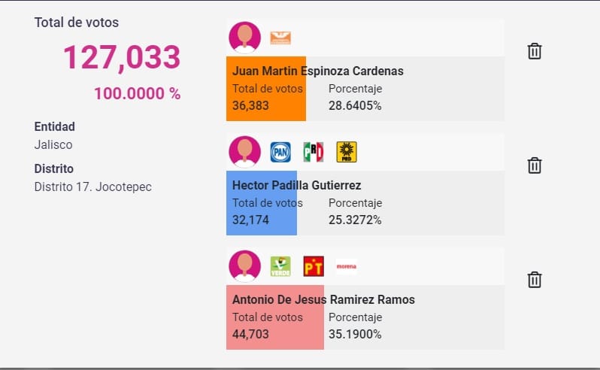Screen dimensions: 600x370
Task: Delete Antonio De Jesus Ramirez Ramos entry
Action: coord(534,280)
